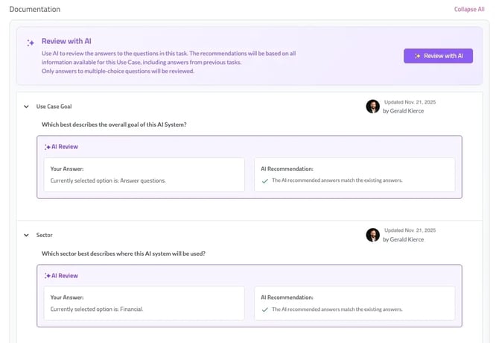Click the 'Financial' Your Answer box
Viewport: 499px width, 343px height.
click(144, 303)
